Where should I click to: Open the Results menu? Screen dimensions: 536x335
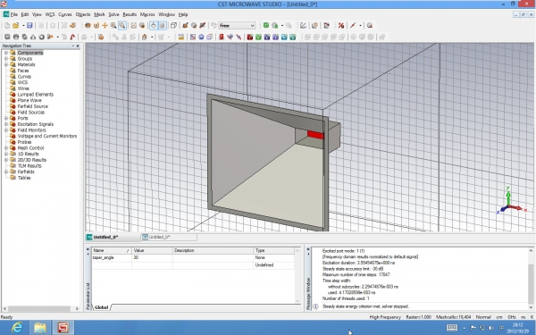130,14
